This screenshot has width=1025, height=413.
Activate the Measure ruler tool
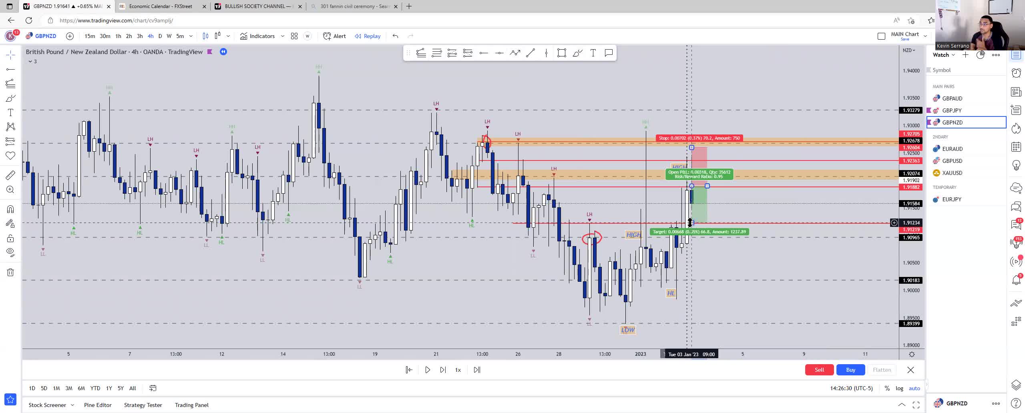pos(10,175)
